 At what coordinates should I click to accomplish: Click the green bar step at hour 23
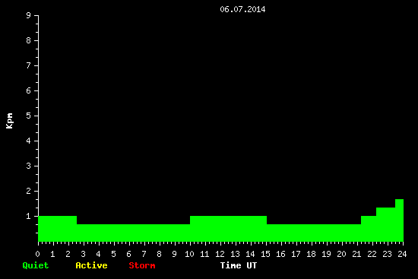(386, 224)
